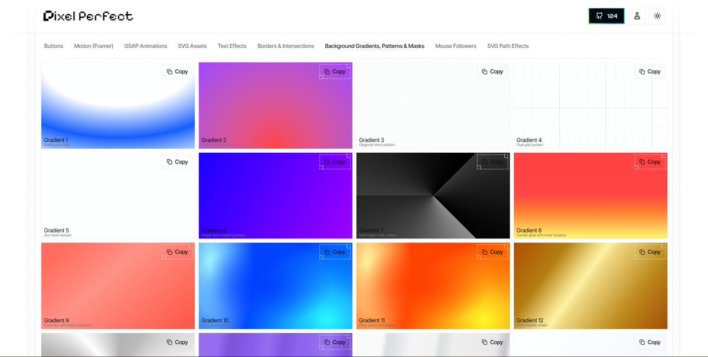The height and width of the screenshot is (357, 708).
Task: Click the Gradient 11 orange fiery preview
Action: point(433,286)
